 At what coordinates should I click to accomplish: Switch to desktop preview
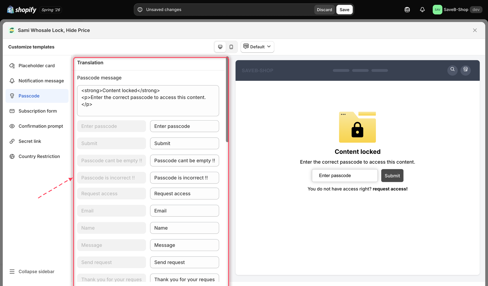coord(220,47)
